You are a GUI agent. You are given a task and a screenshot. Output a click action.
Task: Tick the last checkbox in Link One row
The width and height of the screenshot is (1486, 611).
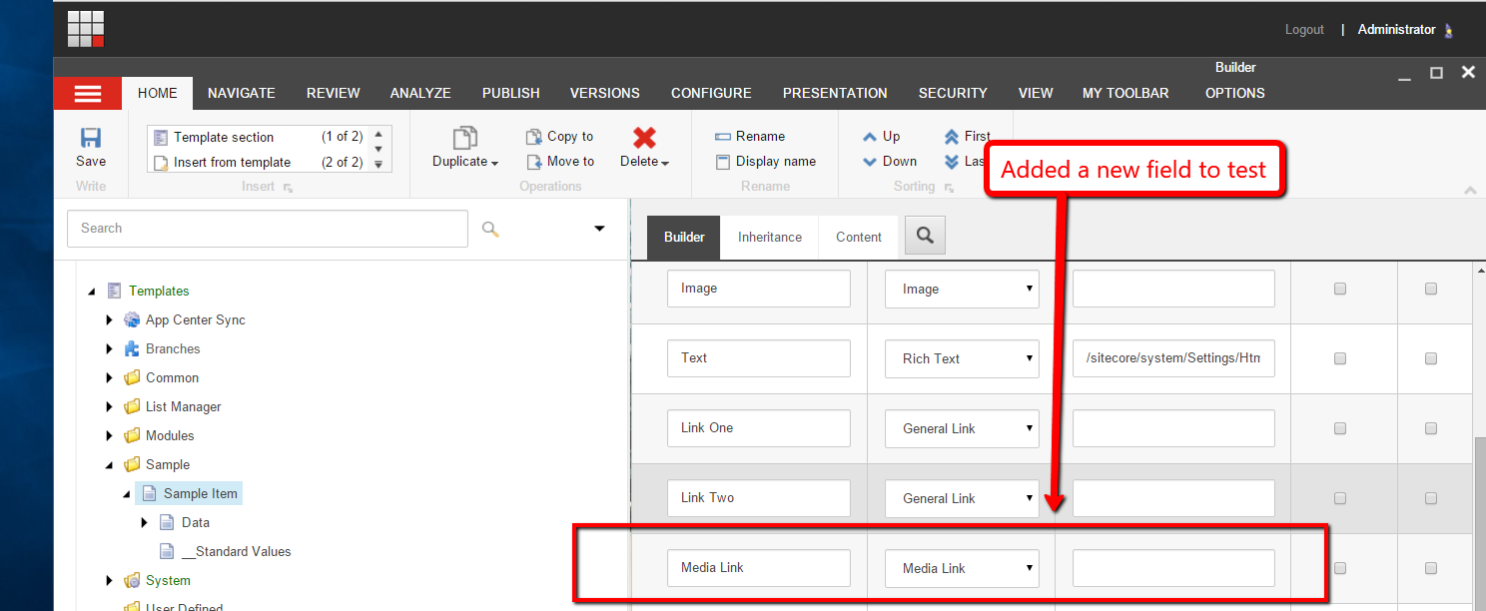1431,428
